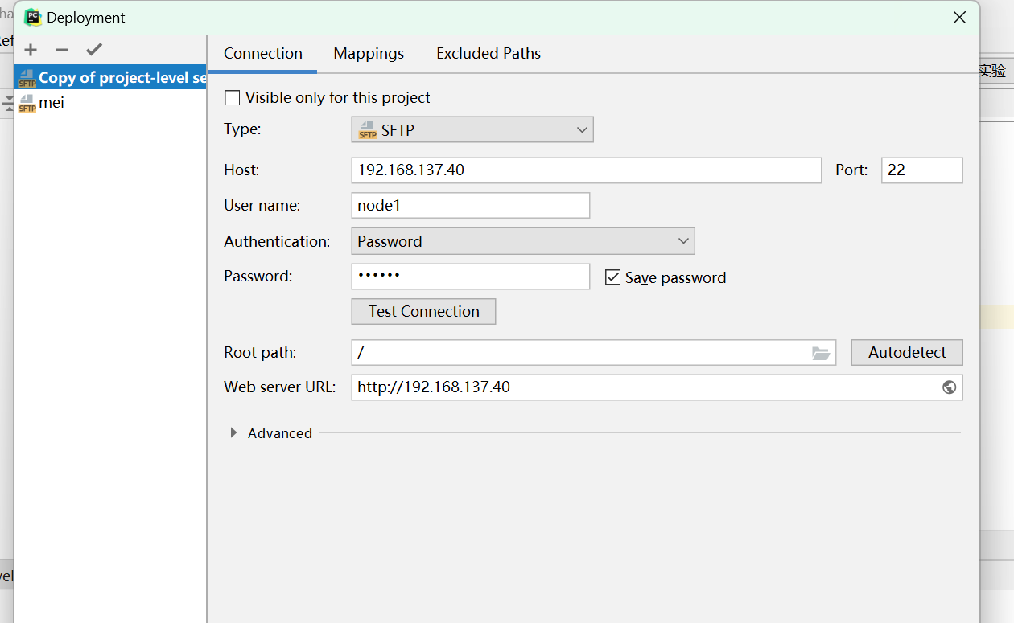Screen dimensions: 1014x623
Task: Click the Autodetect button
Action: [907, 352]
